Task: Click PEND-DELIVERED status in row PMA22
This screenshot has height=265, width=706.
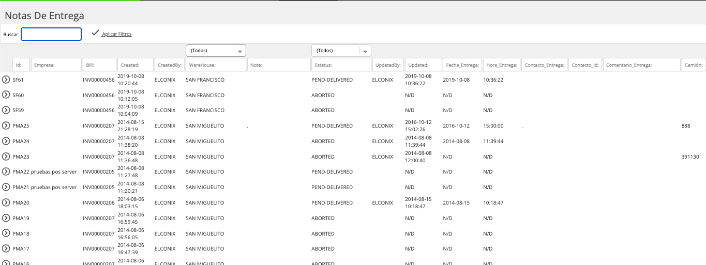Action: tap(332, 172)
